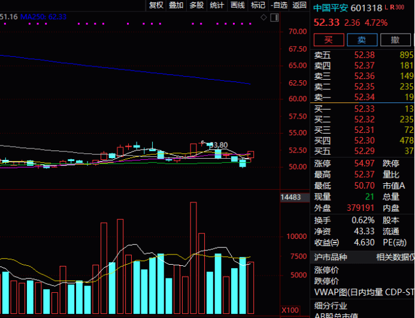Click stock code 601318
415x318 pixels.
366,8
